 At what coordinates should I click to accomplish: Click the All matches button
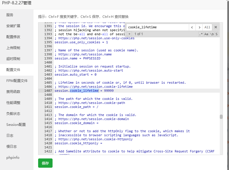[x=207, y=27]
